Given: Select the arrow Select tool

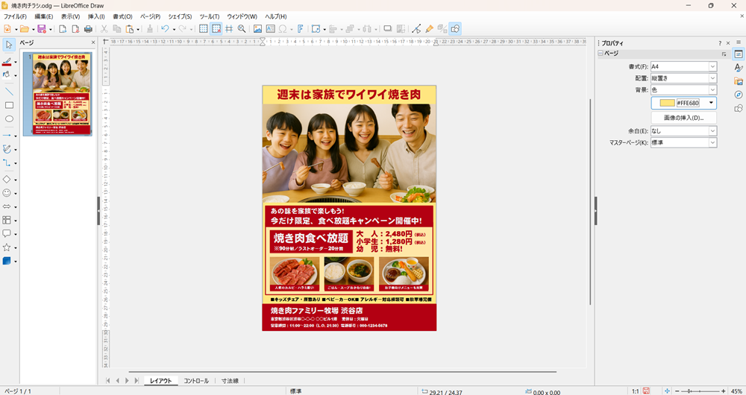Looking at the screenshot, I should (8, 45).
